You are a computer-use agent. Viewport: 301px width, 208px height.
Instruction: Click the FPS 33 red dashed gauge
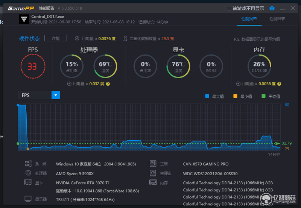click(33, 66)
